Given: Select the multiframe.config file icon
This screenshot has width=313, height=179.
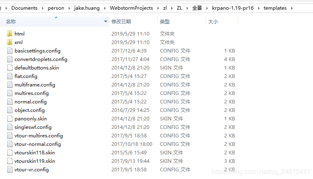Looking at the screenshot, I should coord(10,85).
